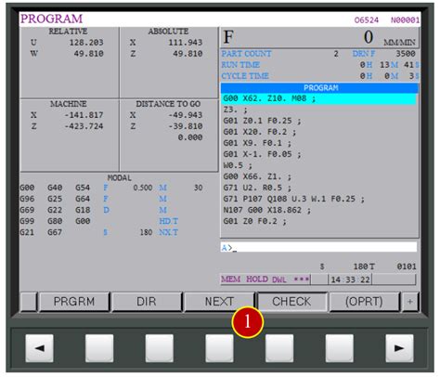Select highlighted line G00 X62. Z10. M08
The width and height of the screenshot is (440, 377).
pyautogui.click(x=318, y=98)
